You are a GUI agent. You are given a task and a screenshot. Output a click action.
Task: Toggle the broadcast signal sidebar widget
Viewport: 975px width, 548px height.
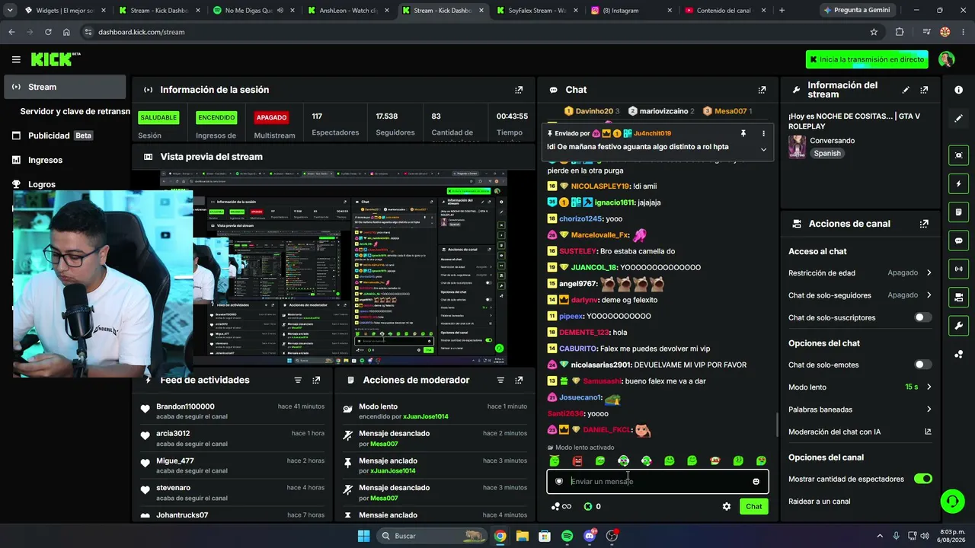(958, 269)
